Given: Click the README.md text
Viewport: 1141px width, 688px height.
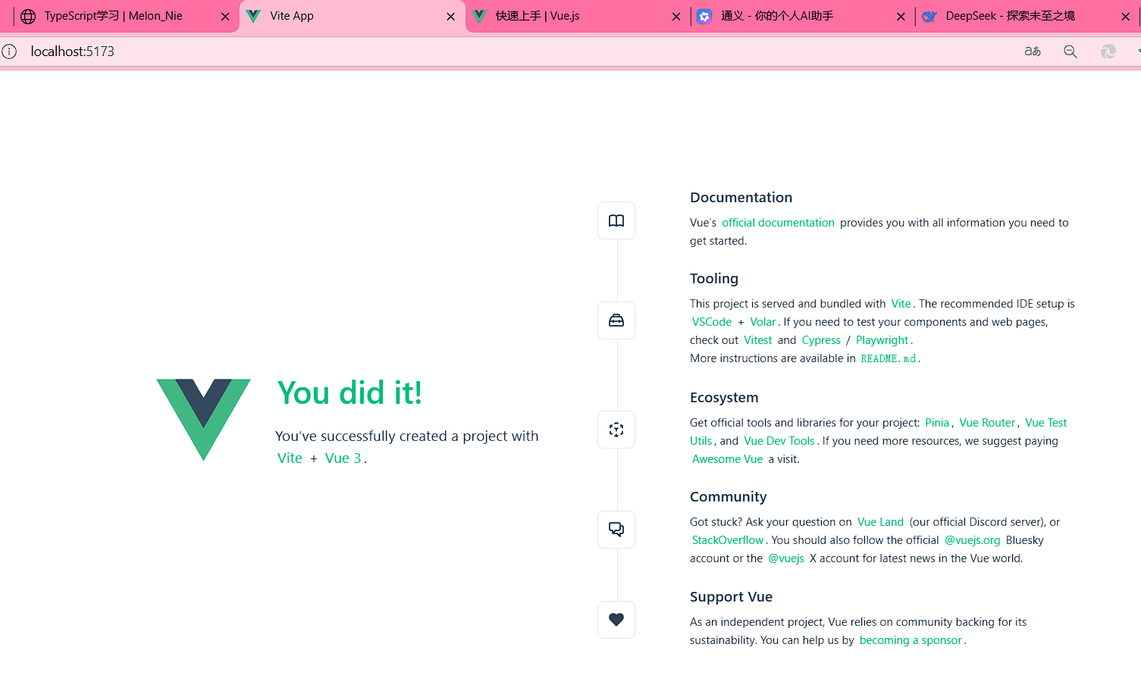Looking at the screenshot, I should click(x=889, y=358).
